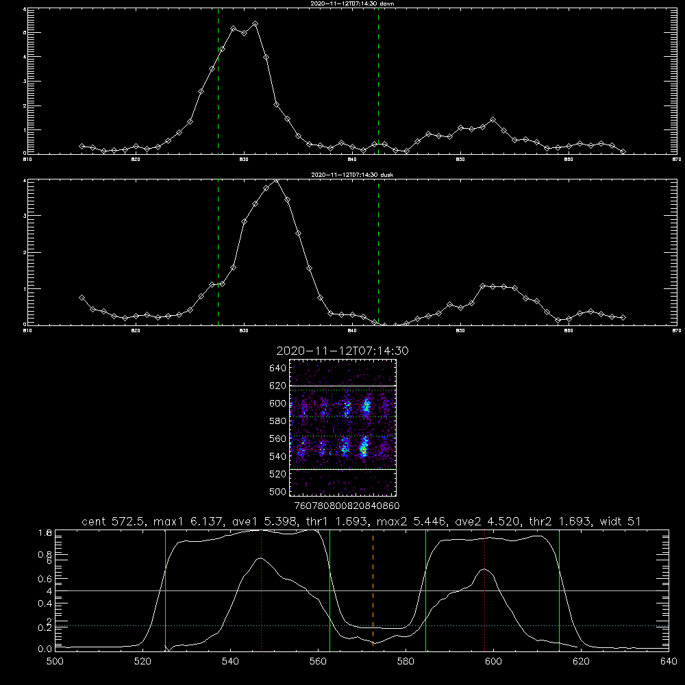Click the right green dashed line in dusk plot
Viewport: 685px width, 685px height.
click(x=378, y=252)
